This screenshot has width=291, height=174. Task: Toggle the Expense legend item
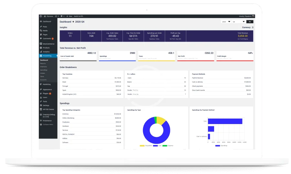165,146
